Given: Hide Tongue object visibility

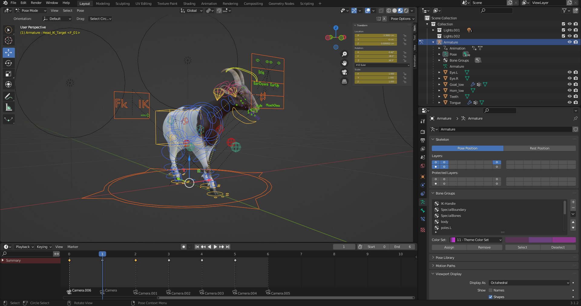Looking at the screenshot, I should coord(570,103).
